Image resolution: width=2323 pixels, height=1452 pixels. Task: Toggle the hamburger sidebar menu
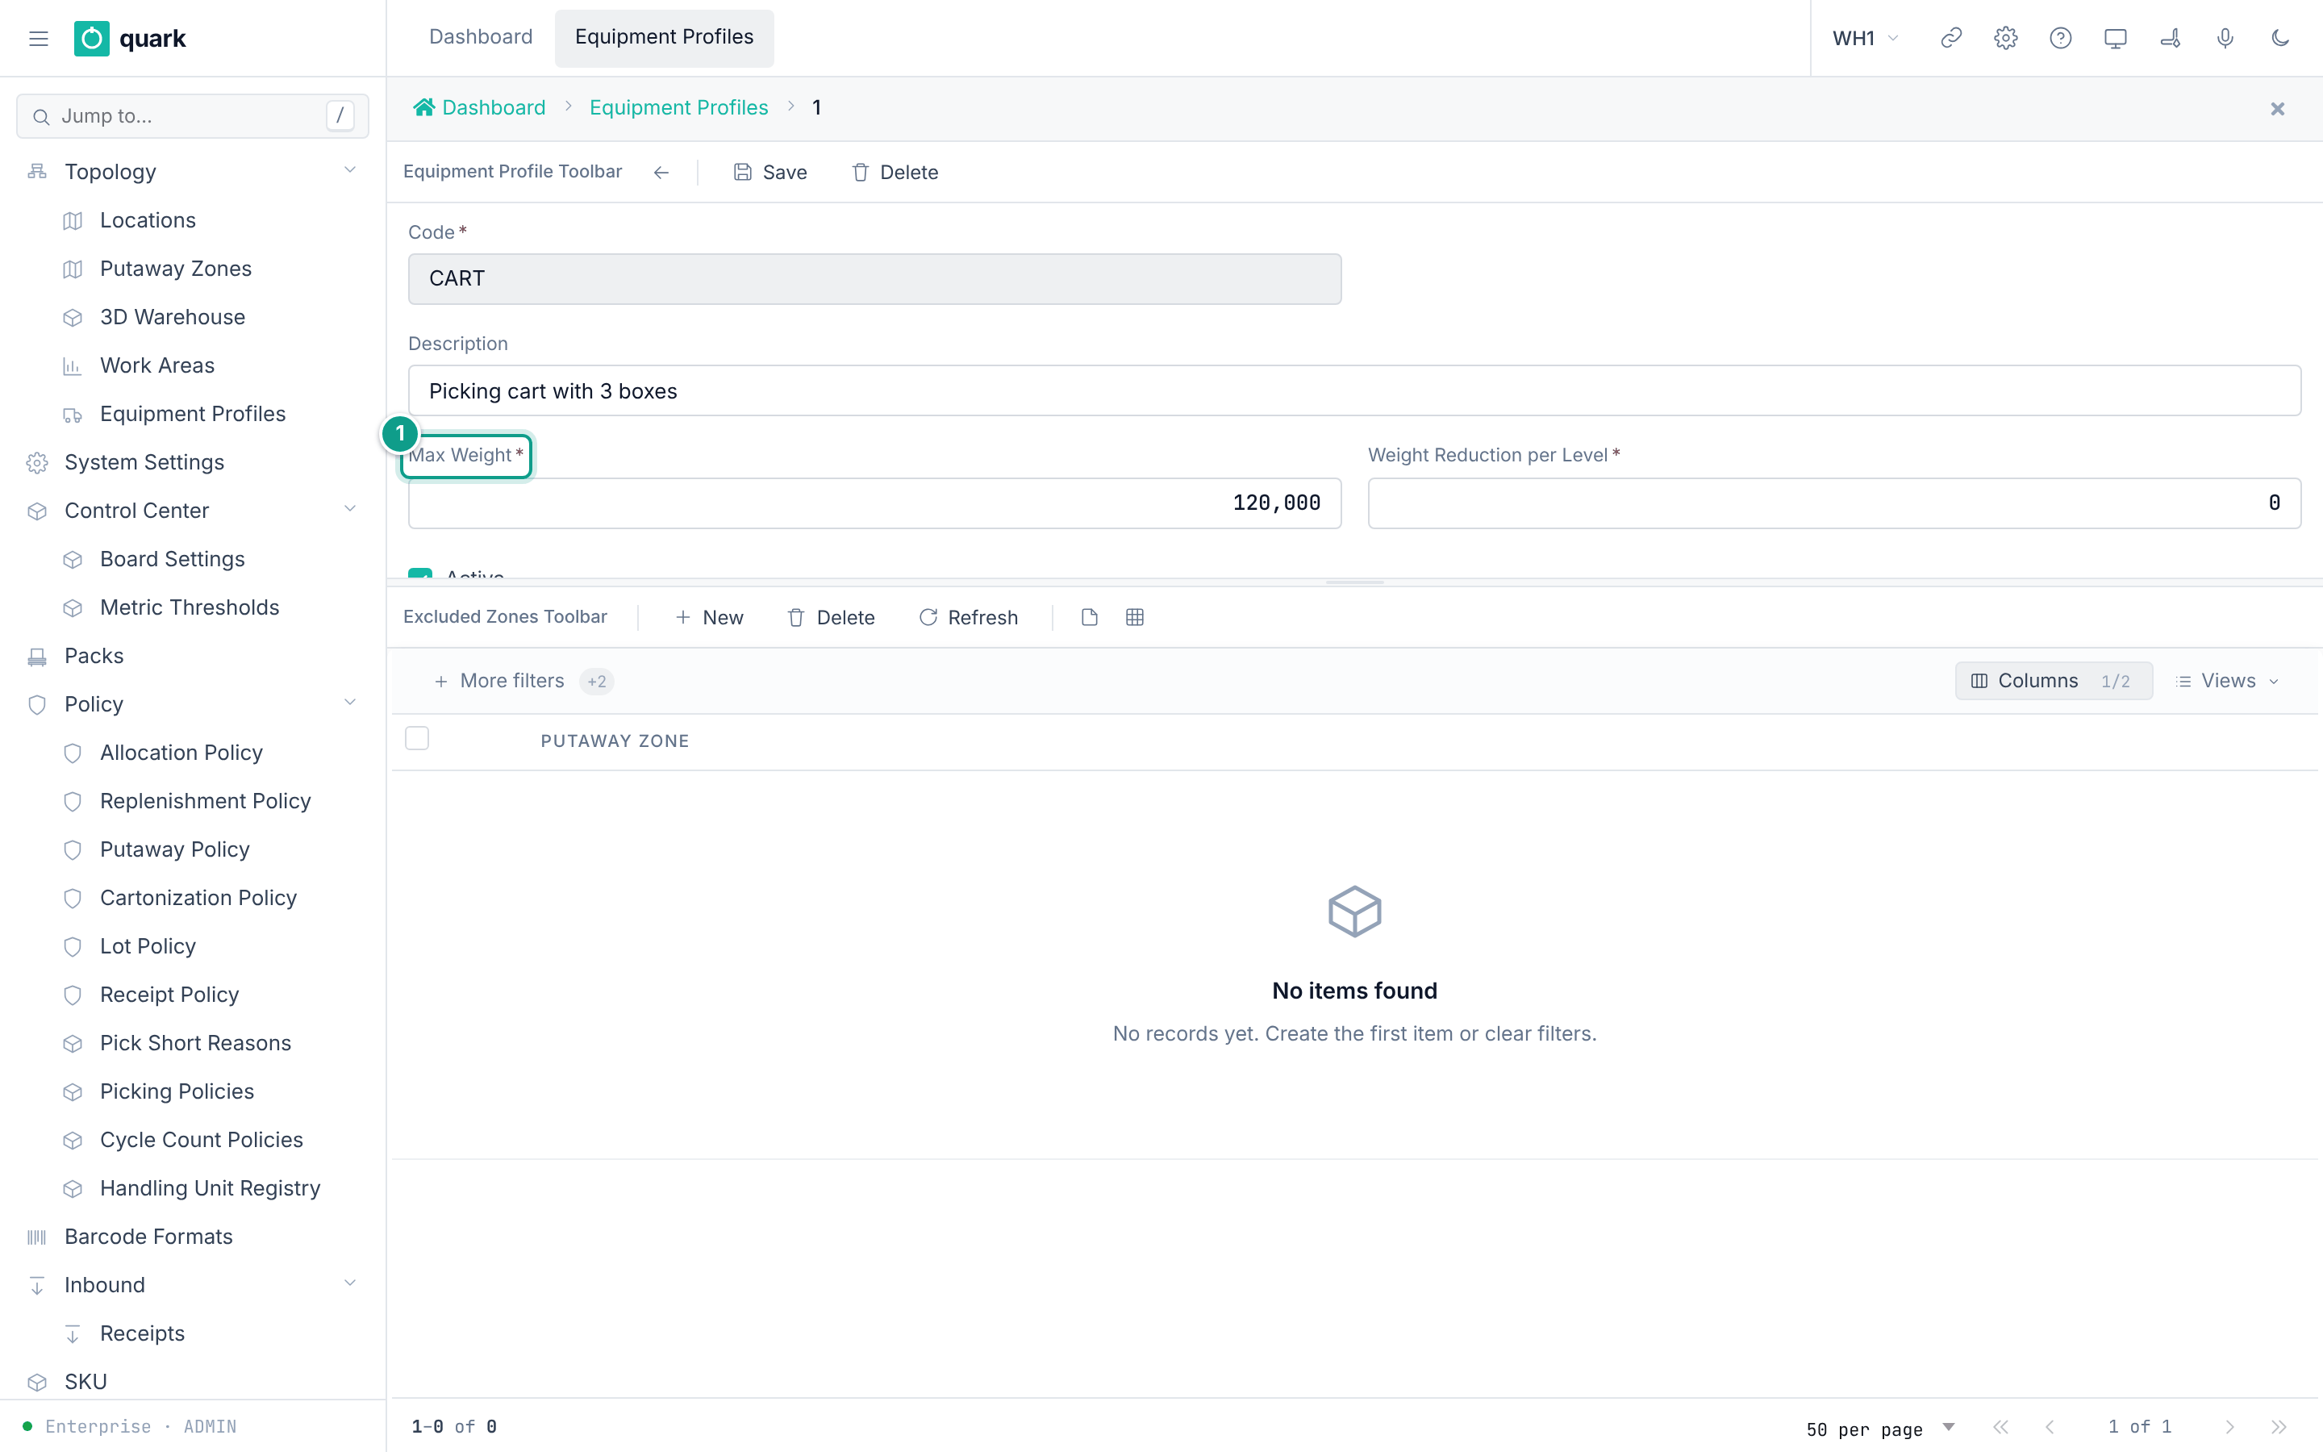point(39,39)
